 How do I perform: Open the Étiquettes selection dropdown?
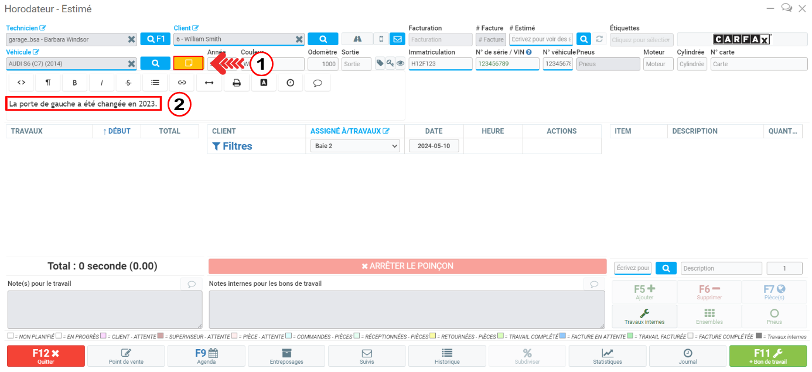(x=642, y=39)
